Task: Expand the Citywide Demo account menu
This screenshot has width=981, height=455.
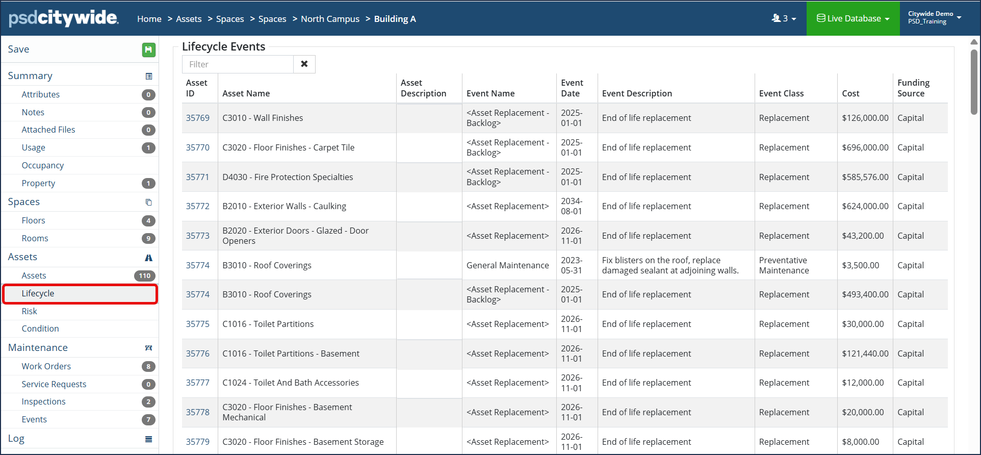Action: pos(935,18)
